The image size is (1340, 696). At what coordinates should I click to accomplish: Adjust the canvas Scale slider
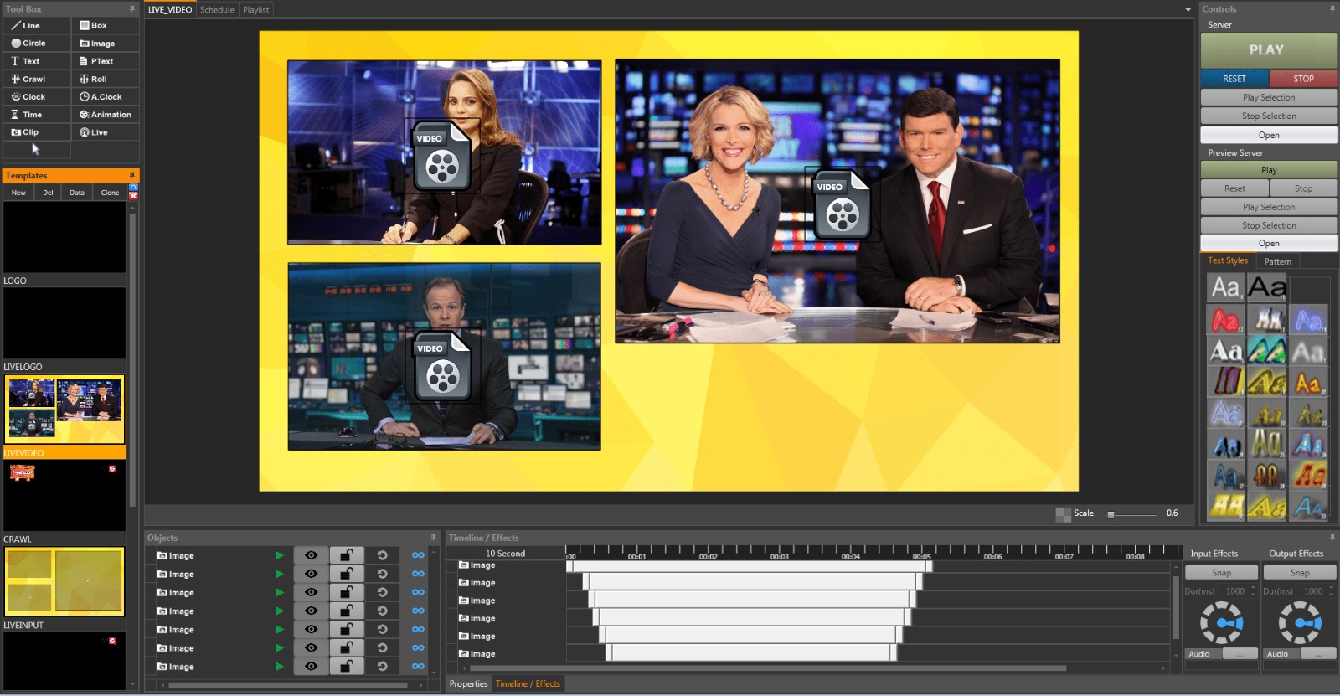(x=1111, y=514)
